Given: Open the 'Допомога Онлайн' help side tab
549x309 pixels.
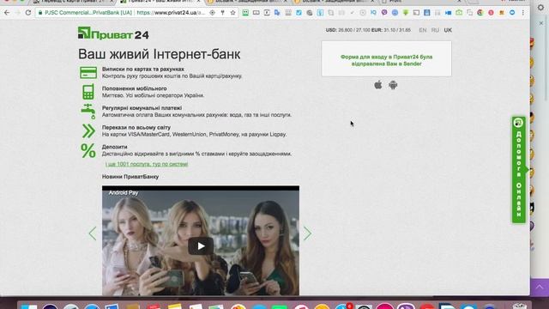Looking at the screenshot, I should tap(519, 170).
